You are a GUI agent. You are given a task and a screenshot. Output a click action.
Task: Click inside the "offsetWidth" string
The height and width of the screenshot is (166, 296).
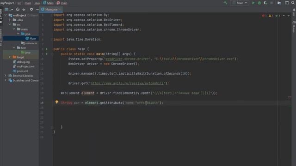point(148,103)
